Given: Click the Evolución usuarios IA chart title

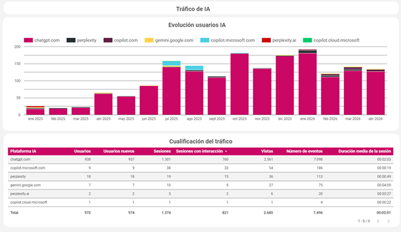Looking at the screenshot, I should point(197,25).
